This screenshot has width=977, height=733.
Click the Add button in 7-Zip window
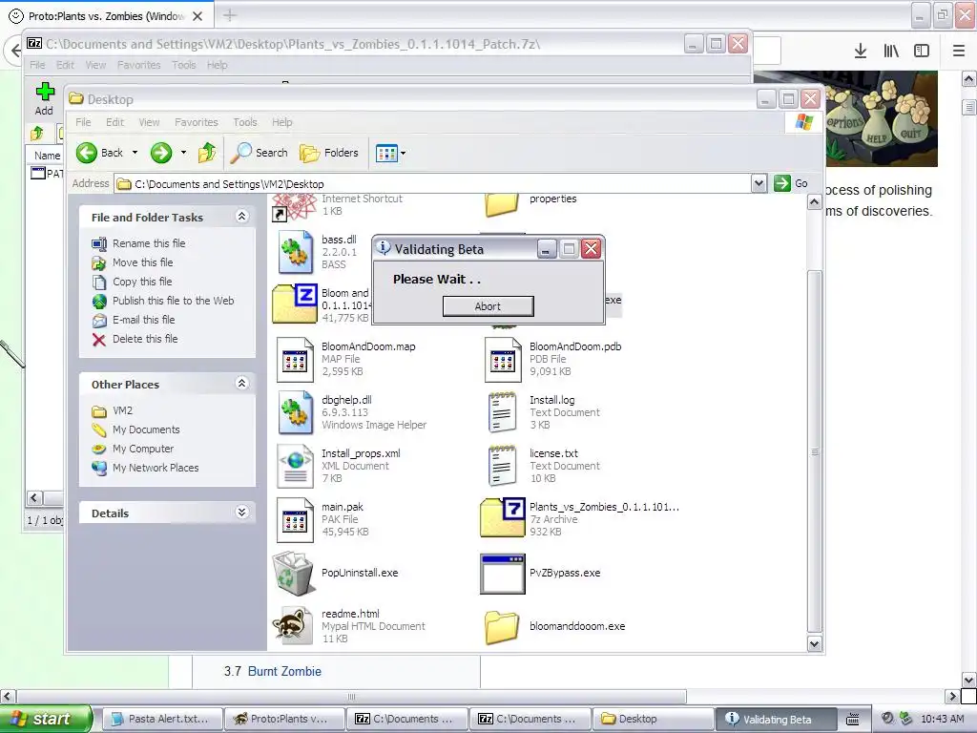pos(44,99)
